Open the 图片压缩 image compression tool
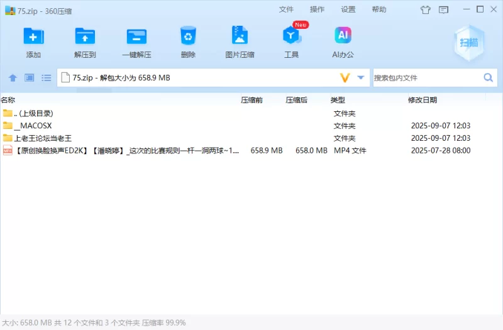 [x=240, y=35]
